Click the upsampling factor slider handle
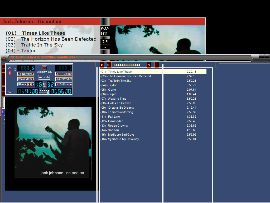This screenshot has height=203, width=270. pos(48,93)
